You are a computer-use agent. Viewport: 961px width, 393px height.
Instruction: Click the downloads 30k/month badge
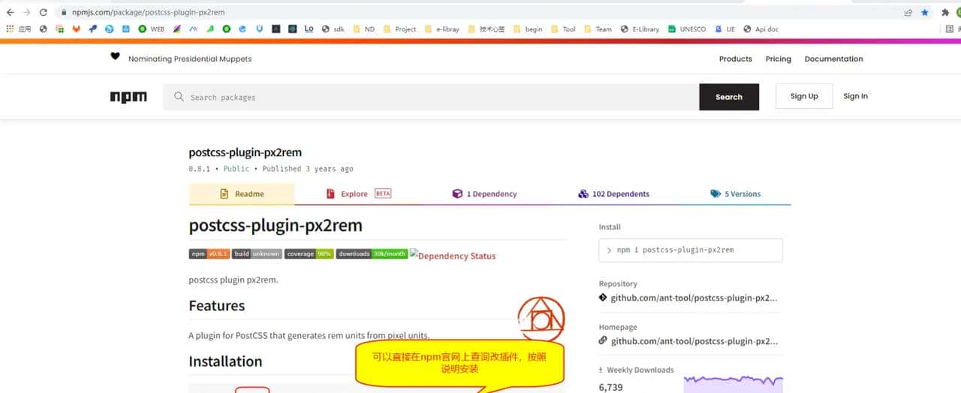point(372,254)
